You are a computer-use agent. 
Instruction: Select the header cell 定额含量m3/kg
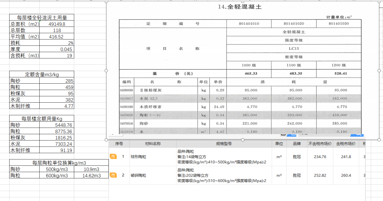(42, 74)
